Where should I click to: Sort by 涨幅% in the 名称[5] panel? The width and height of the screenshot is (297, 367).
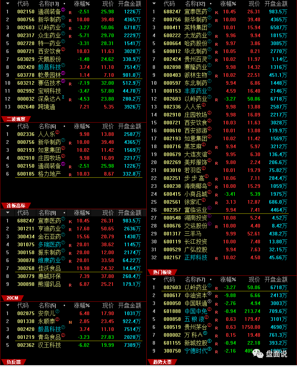(82, 305)
